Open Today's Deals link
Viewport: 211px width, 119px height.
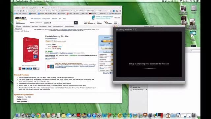pos(46,19)
